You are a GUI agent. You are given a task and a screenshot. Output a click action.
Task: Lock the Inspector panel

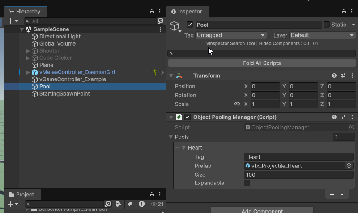pos(344,11)
